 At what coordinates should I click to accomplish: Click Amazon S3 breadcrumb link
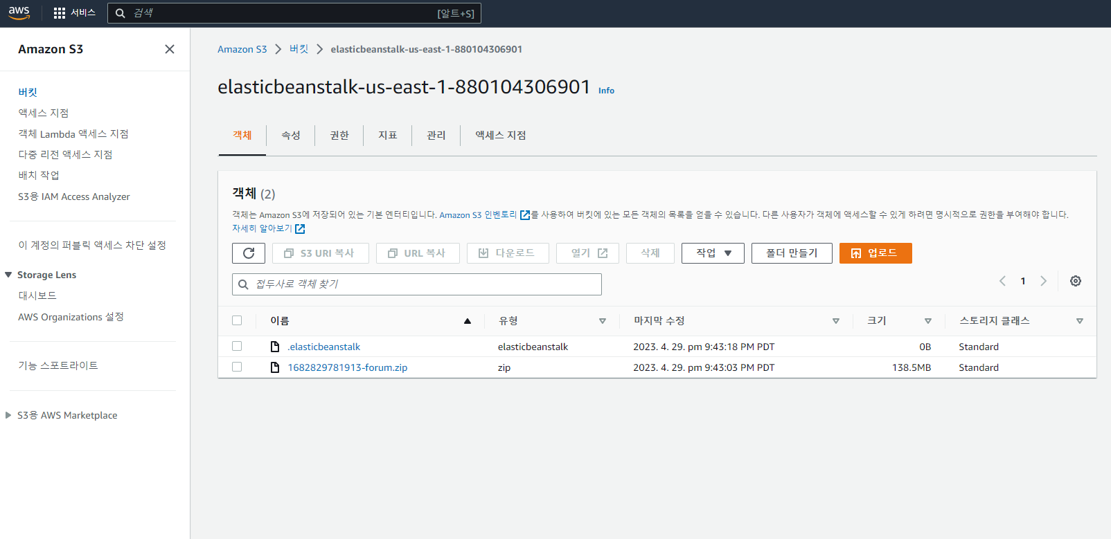point(242,49)
